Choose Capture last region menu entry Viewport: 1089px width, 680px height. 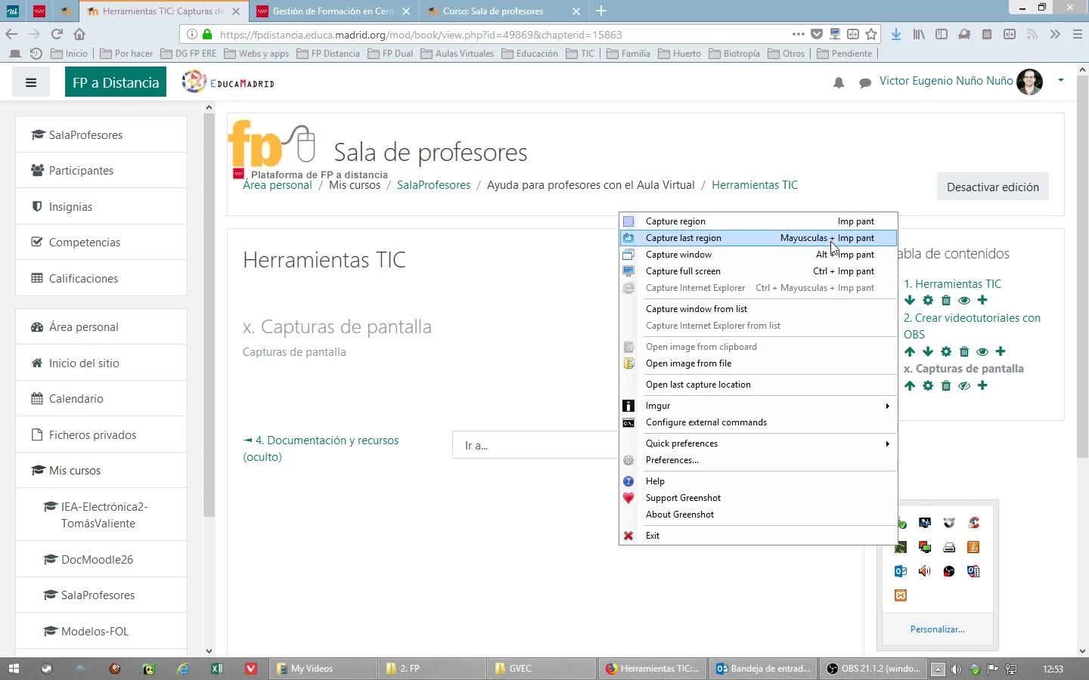click(x=758, y=238)
